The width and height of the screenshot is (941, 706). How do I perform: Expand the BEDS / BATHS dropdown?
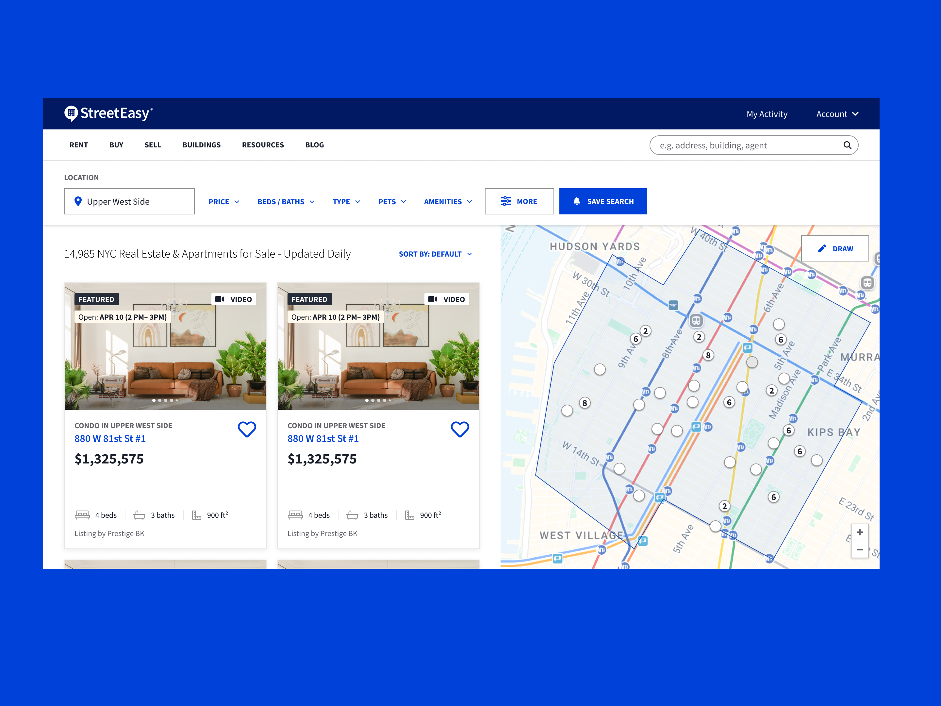(x=286, y=202)
